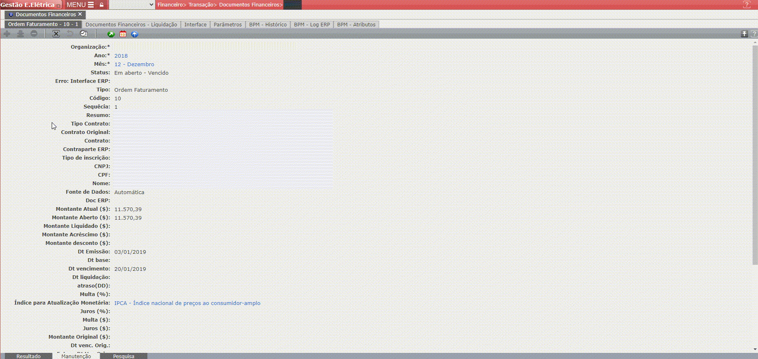Screen dimensions: 758x359
Task: Click the blue up-arrow upload icon
Action: (x=135, y=34)
